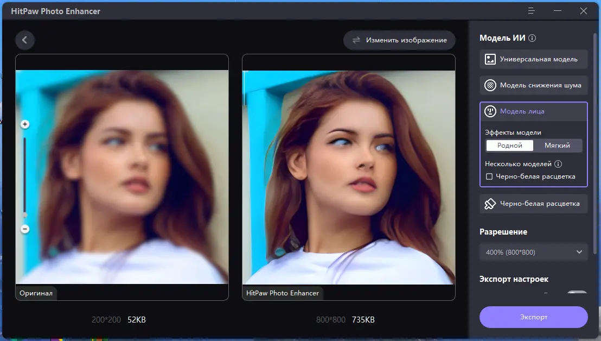Select the Мягкий effect option
The image size is (601, 341).
click(x=557, y=146)
